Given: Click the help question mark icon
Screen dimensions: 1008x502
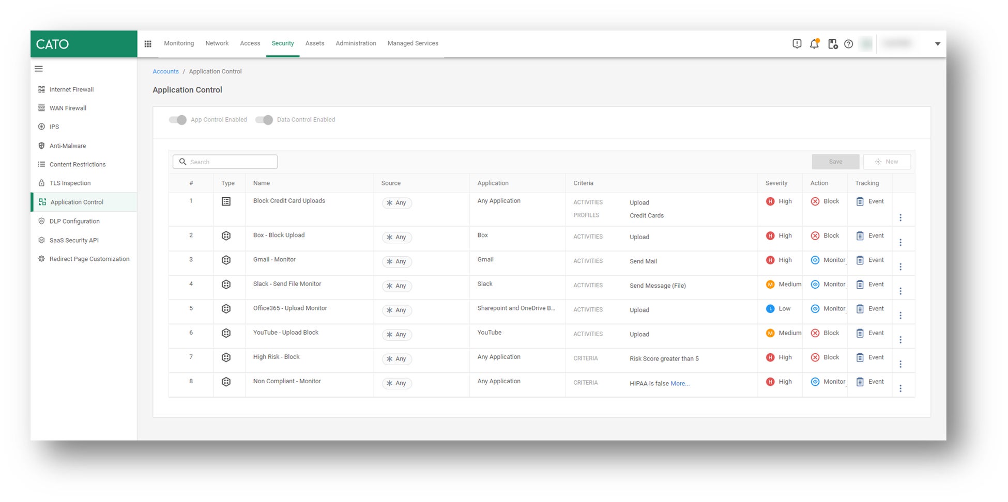Looking at the screenshot, I should click(x=849, y=44).
